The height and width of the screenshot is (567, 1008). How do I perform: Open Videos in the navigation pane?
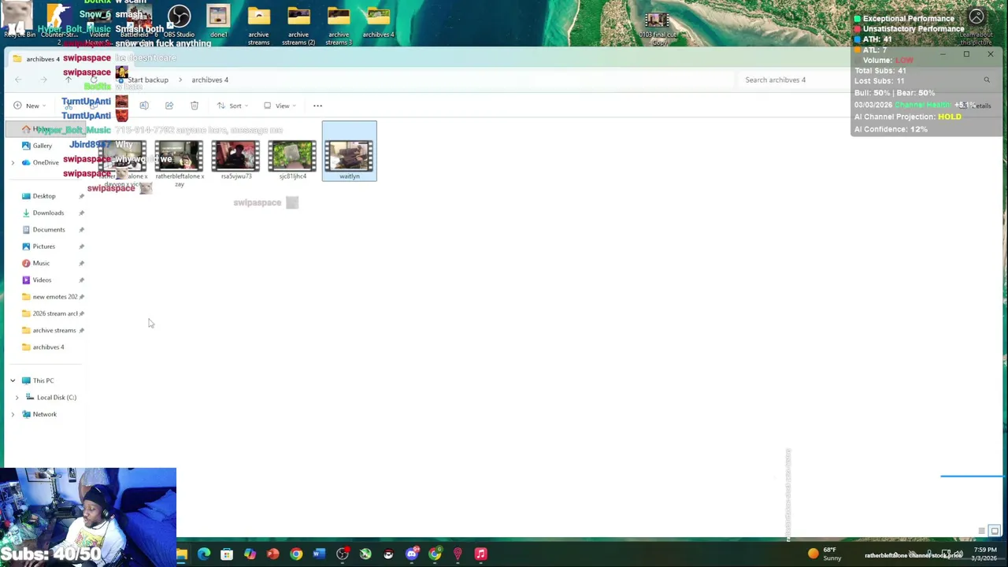[x=42, y=280]
